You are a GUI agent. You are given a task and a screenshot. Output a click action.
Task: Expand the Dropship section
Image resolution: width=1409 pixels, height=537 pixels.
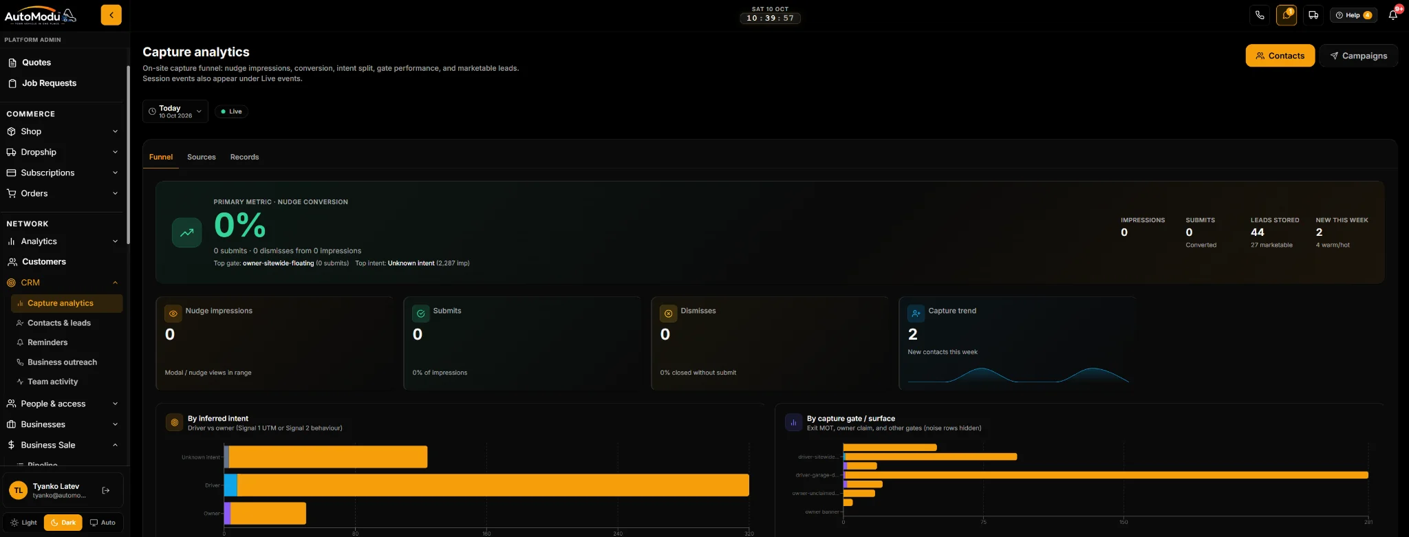63,152
